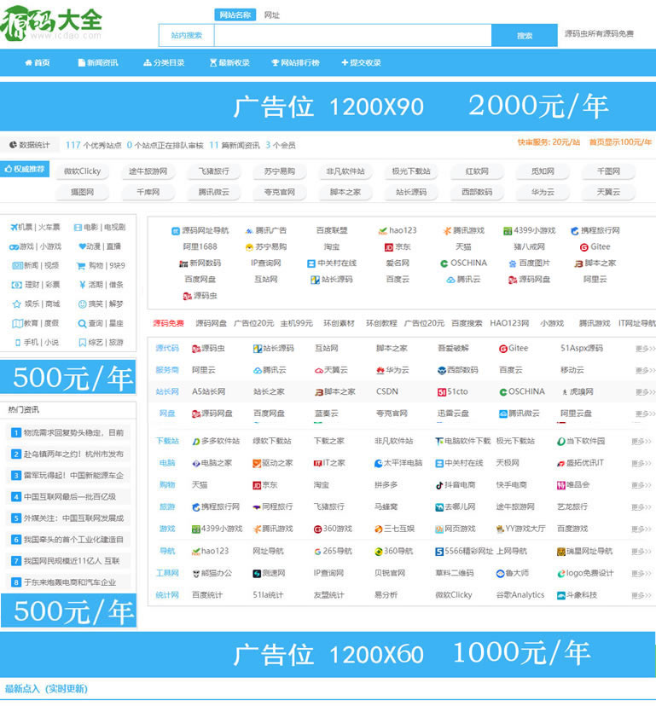Open 4399小游戏 in 游戏 row
656x706 pixels.
(218, 529)
